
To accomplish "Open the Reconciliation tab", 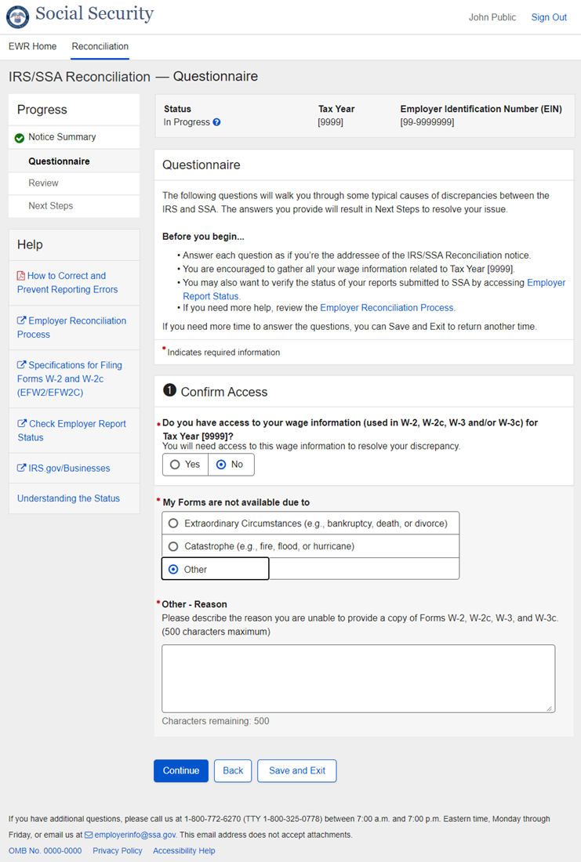I will pos(100,46).
